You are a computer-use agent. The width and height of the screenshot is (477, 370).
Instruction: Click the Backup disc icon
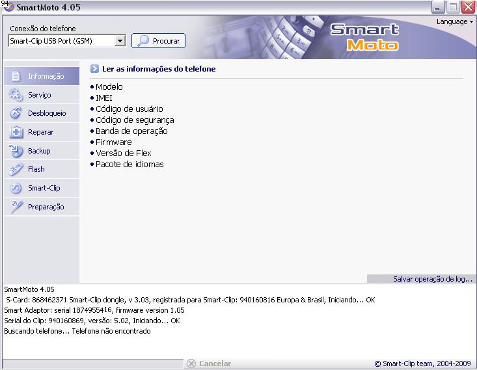[16, 151]
